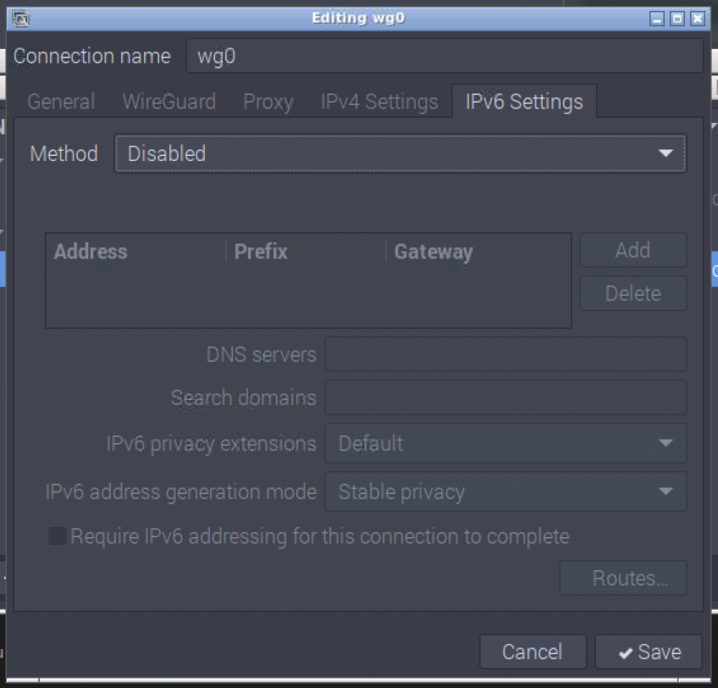
Task: Switch to the WireGuard tab
Action: tap(168, 102)
